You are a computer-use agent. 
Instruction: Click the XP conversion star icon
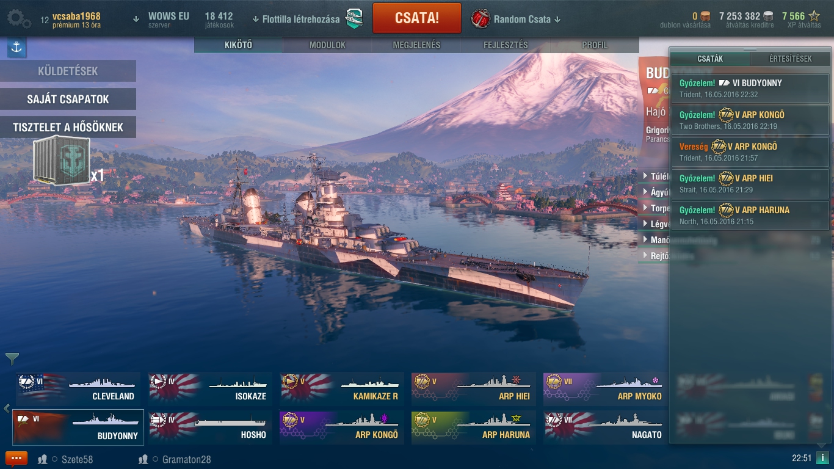tap(814, 16)
